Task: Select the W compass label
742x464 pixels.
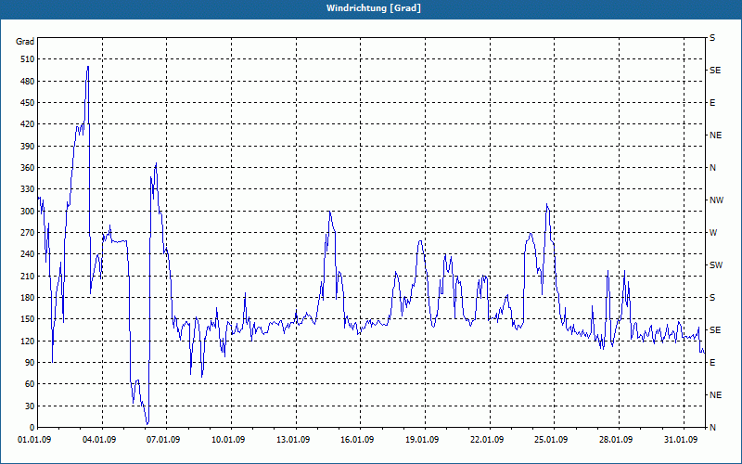Action: pyautogui.click(x=713, y=233)
